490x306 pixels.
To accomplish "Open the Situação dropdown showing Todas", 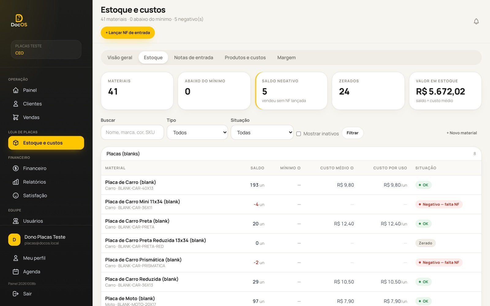I will click(x=262, y=132).
